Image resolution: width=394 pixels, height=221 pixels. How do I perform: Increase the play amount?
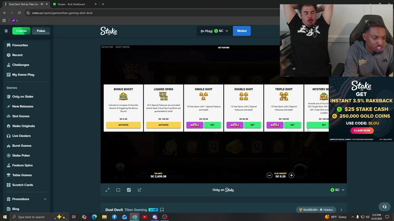pos(291,175)
